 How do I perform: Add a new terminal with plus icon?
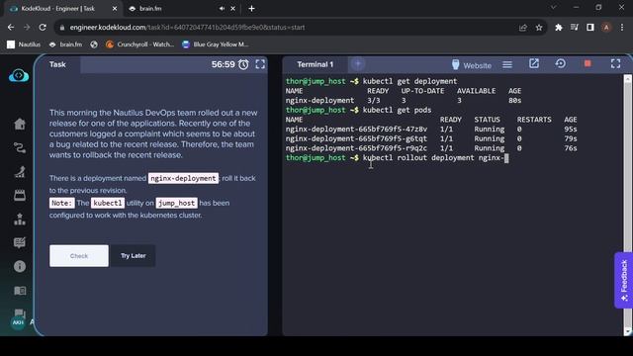[x=358, y=63]
